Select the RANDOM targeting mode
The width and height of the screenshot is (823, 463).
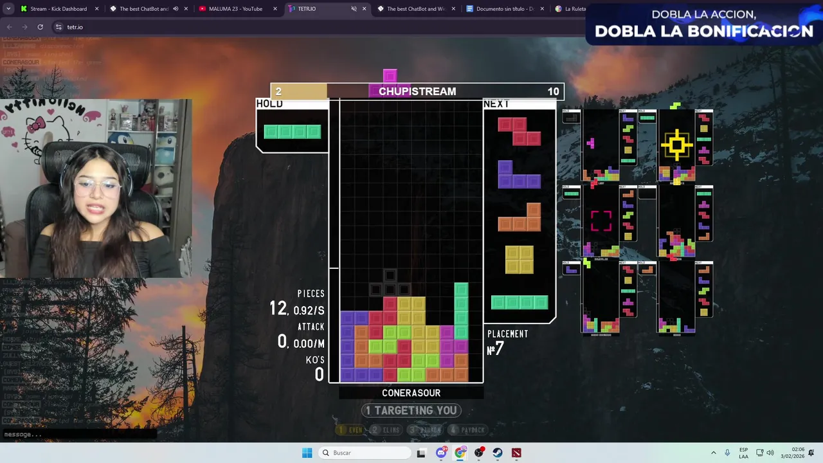426,430
